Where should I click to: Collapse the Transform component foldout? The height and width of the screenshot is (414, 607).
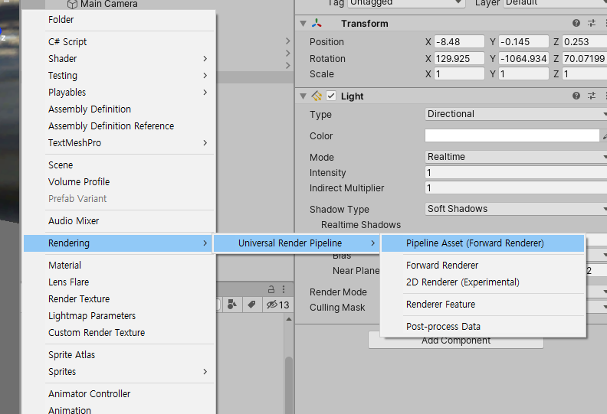coord(303,24)
